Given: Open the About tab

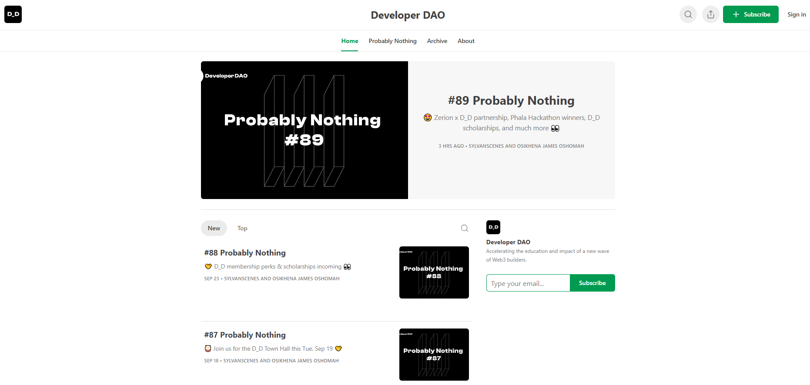Looking at the screenshot, I should coord(466,41).
